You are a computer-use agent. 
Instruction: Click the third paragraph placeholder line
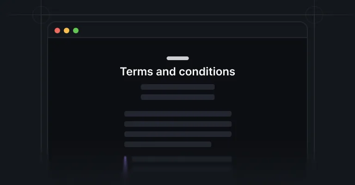178,134
